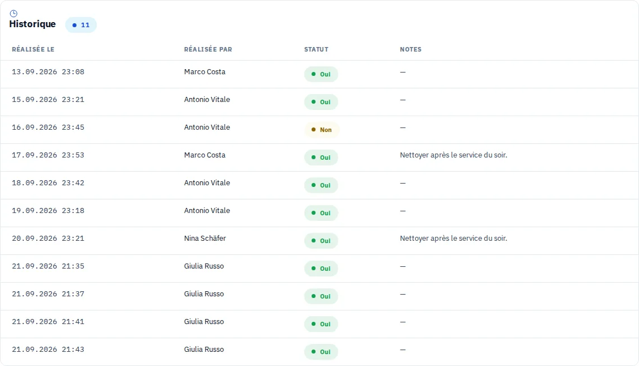Click the Oui status badge on 15.09.2026
This screenshot has height=366, width=639.
point(321,102)
